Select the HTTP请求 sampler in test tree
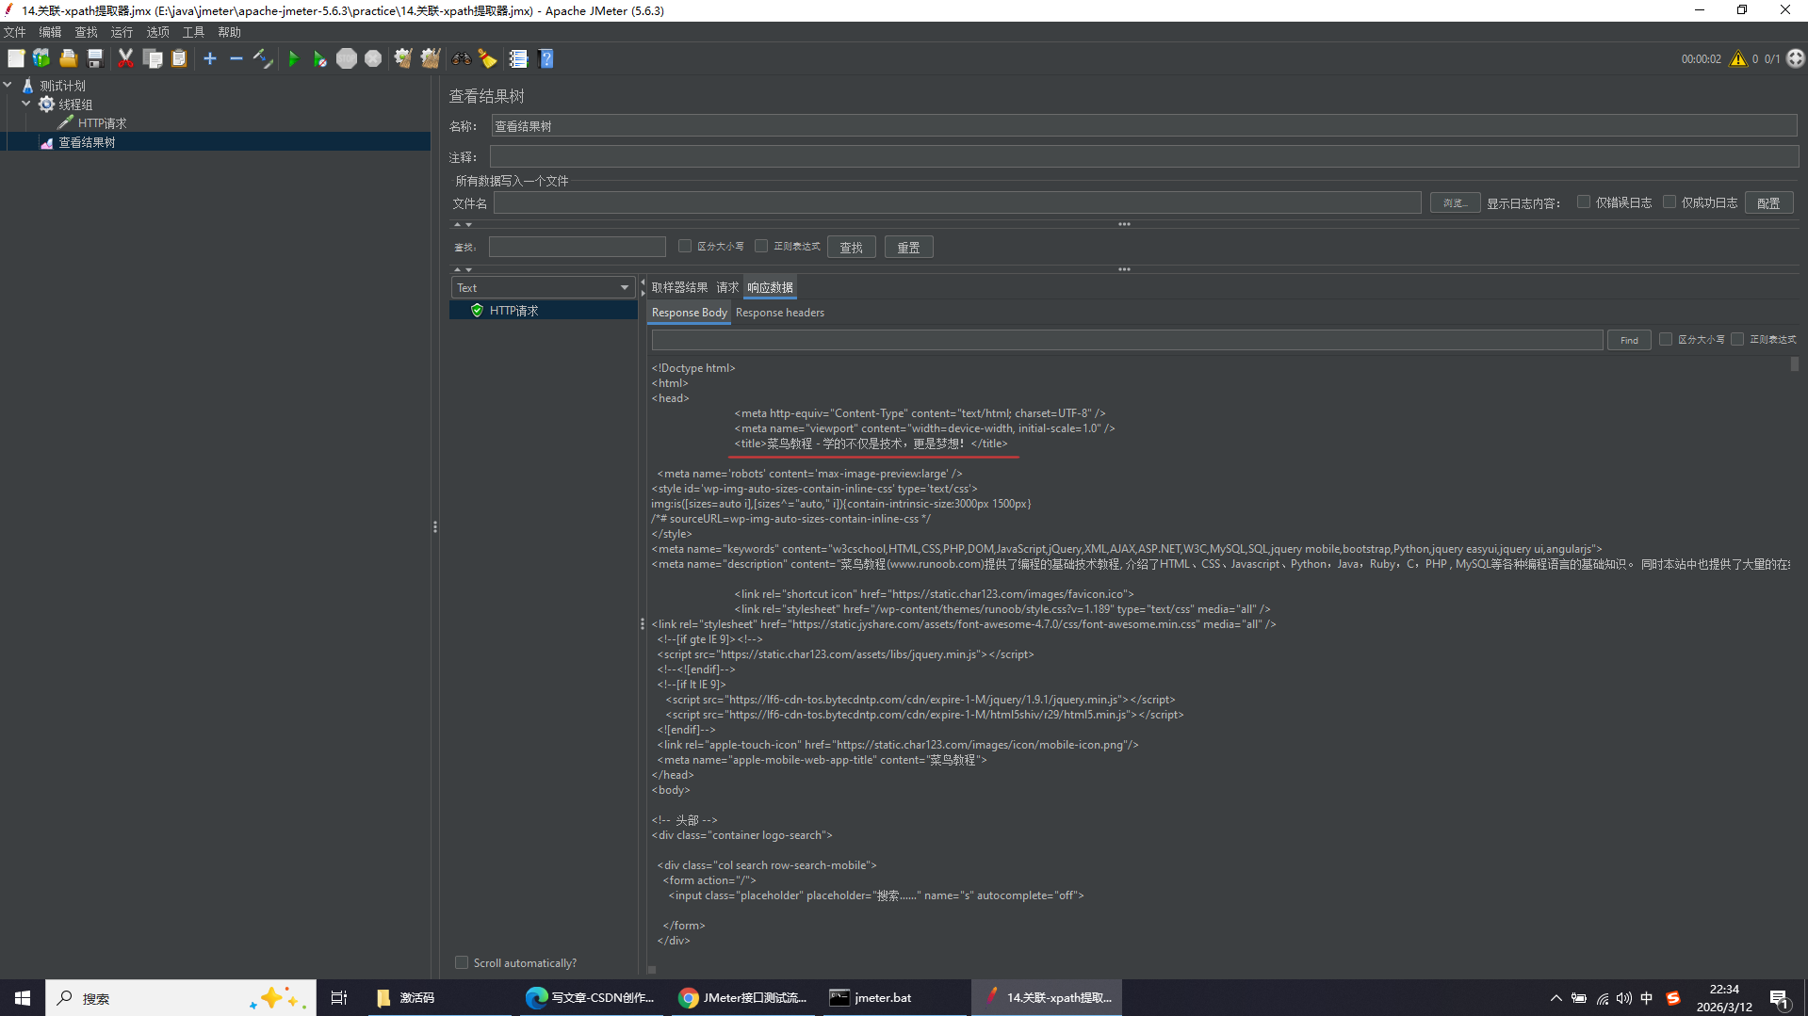The image size is (1808, 1016). pyautogui.click(x=102, y=123)
